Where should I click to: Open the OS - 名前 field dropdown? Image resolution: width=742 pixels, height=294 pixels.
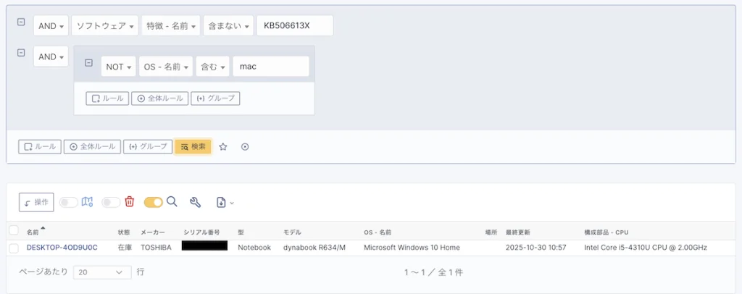click(x=166, y=67)
